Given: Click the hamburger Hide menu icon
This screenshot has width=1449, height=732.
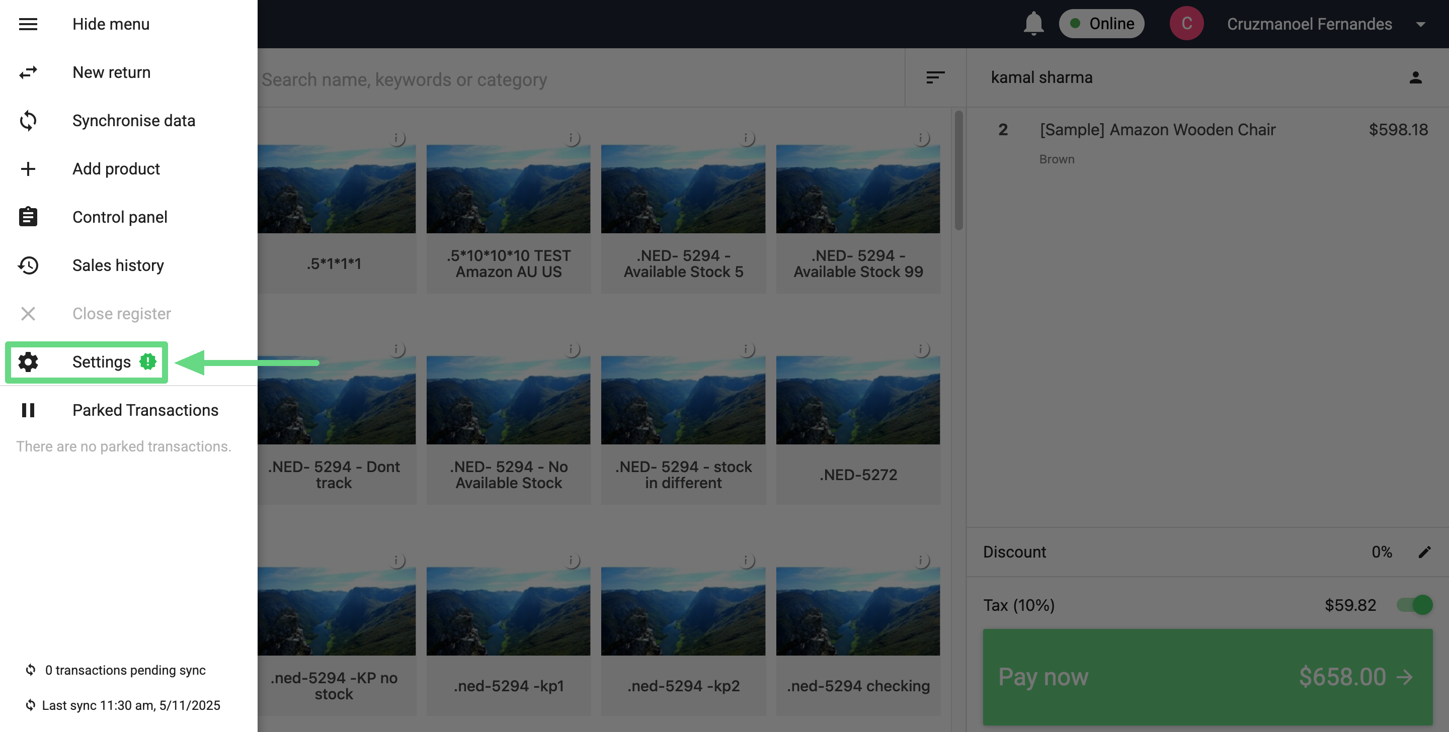Looking at the screenshot, I should [x=28, y=24].
